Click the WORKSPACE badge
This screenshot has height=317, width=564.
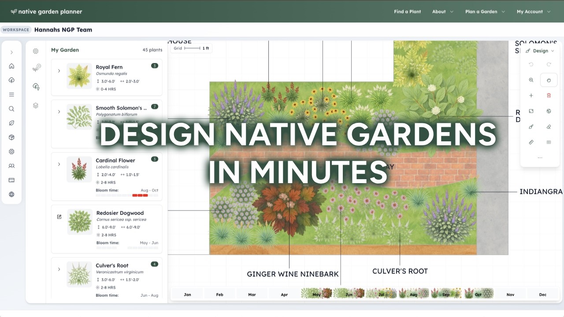tap(16, 30)
